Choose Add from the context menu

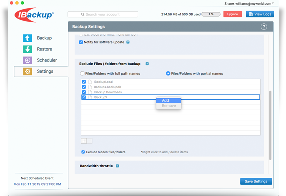click(169, 101)
